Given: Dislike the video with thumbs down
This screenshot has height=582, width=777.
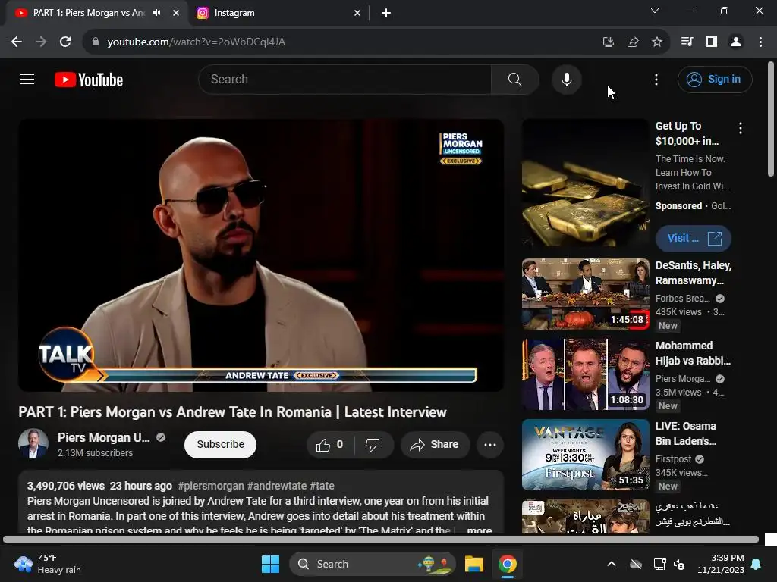Looking at the screenshot, I should [373, 444].
